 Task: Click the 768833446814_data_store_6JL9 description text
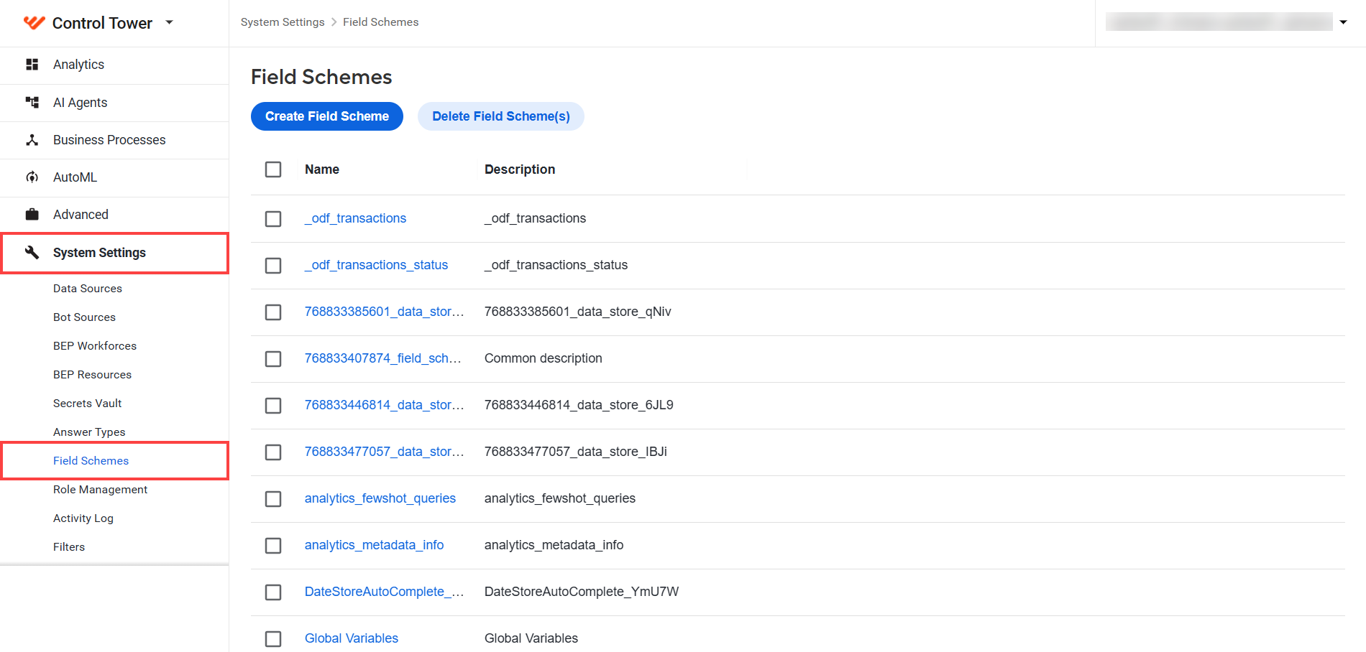579,405
